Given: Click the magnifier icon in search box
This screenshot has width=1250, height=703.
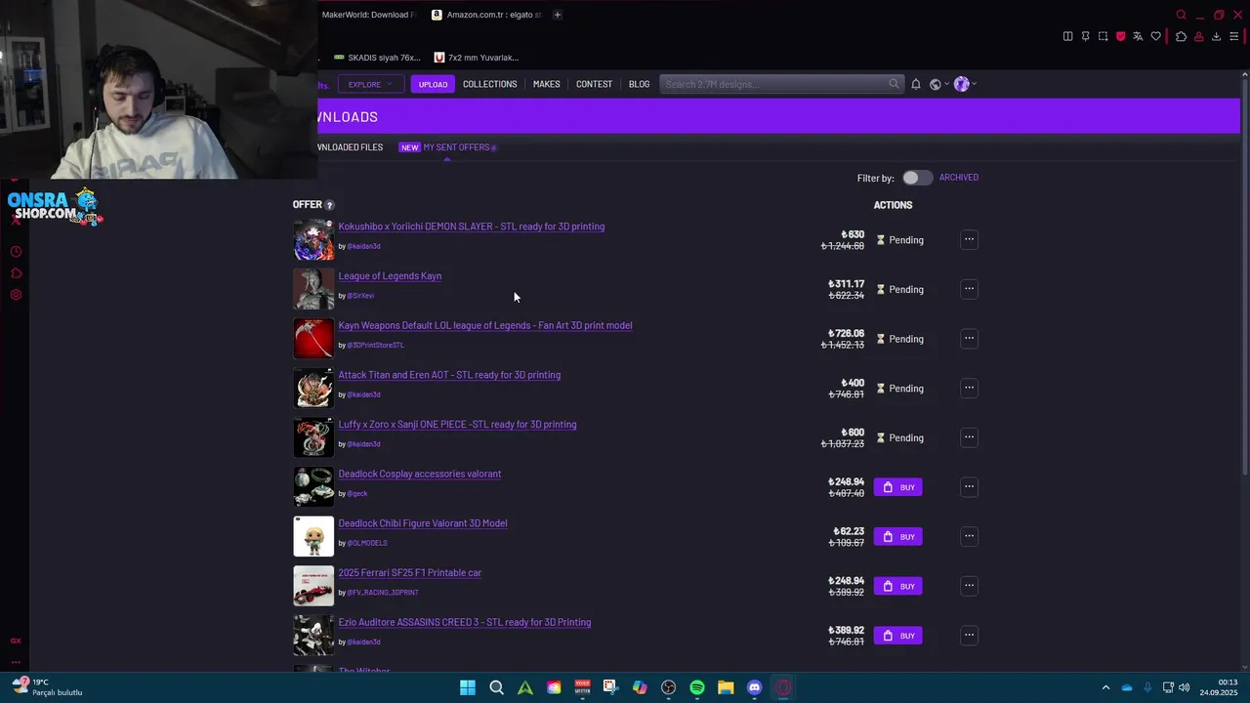Looking at the screenshot, I should [x=894, y=84].
